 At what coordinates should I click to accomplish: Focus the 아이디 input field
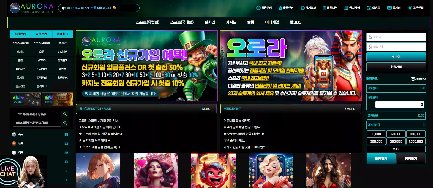pos(396,37)
